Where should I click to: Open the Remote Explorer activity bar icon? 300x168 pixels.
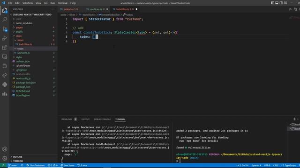click(x=5, y=57)
